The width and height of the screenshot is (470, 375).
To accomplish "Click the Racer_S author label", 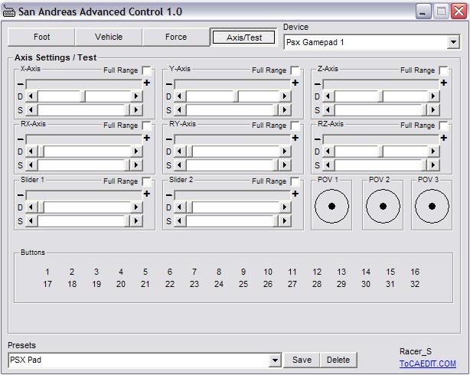I will click(x=416, y=351).
